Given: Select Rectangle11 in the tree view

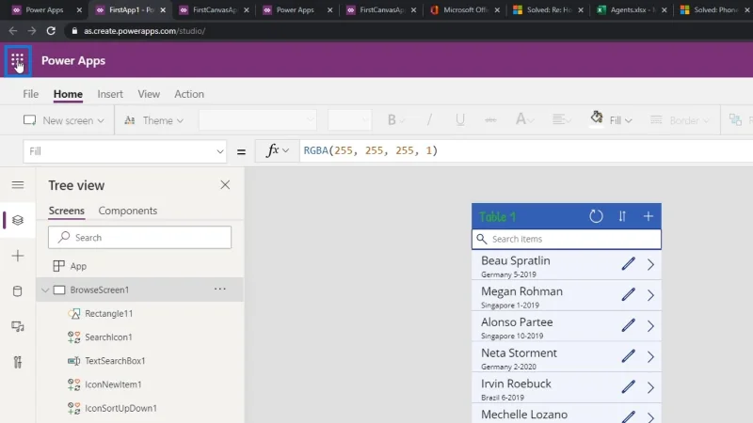Looking at the screenshot, I should click(108, 314).
